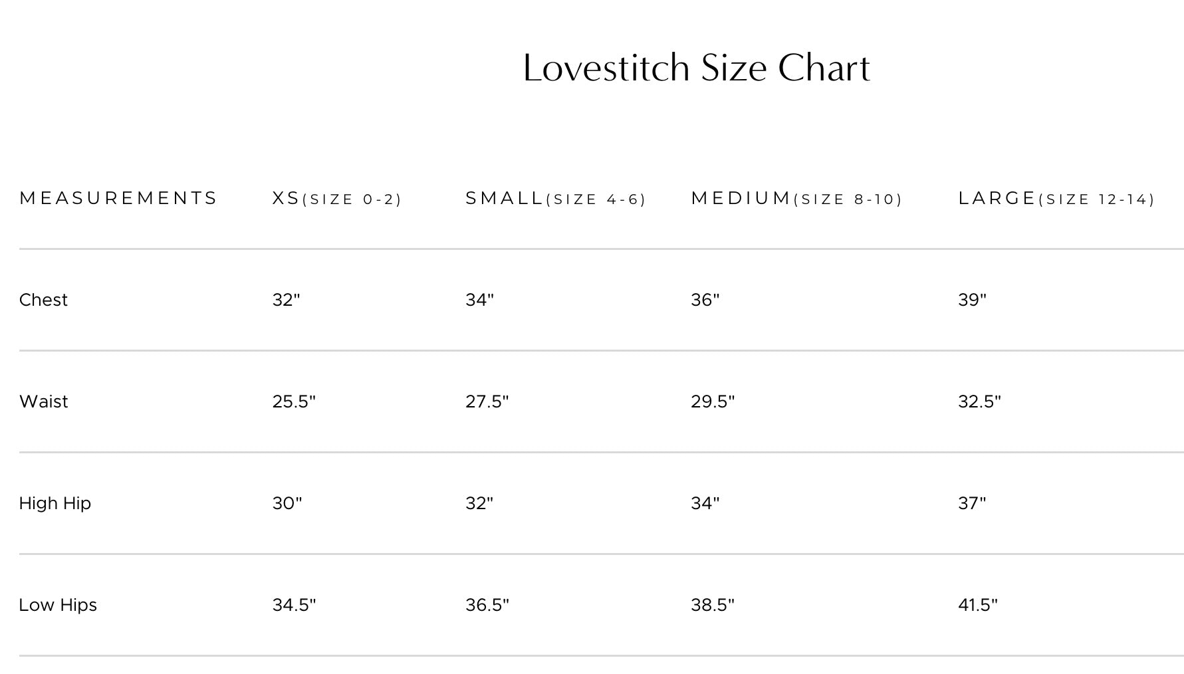
Task: Click the Lovestitch Size Chart title
Action: click(x=696, y=68)
